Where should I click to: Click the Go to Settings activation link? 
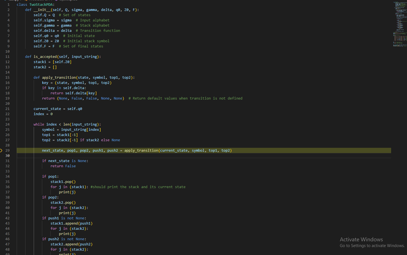(x=372, y=246)
